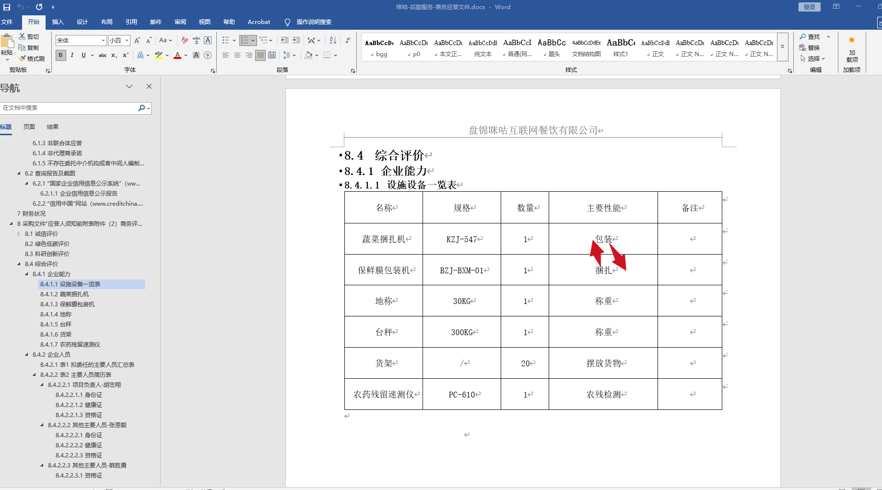
Task: Click the Copy (复制) button
Action: [x=29, y=47]
